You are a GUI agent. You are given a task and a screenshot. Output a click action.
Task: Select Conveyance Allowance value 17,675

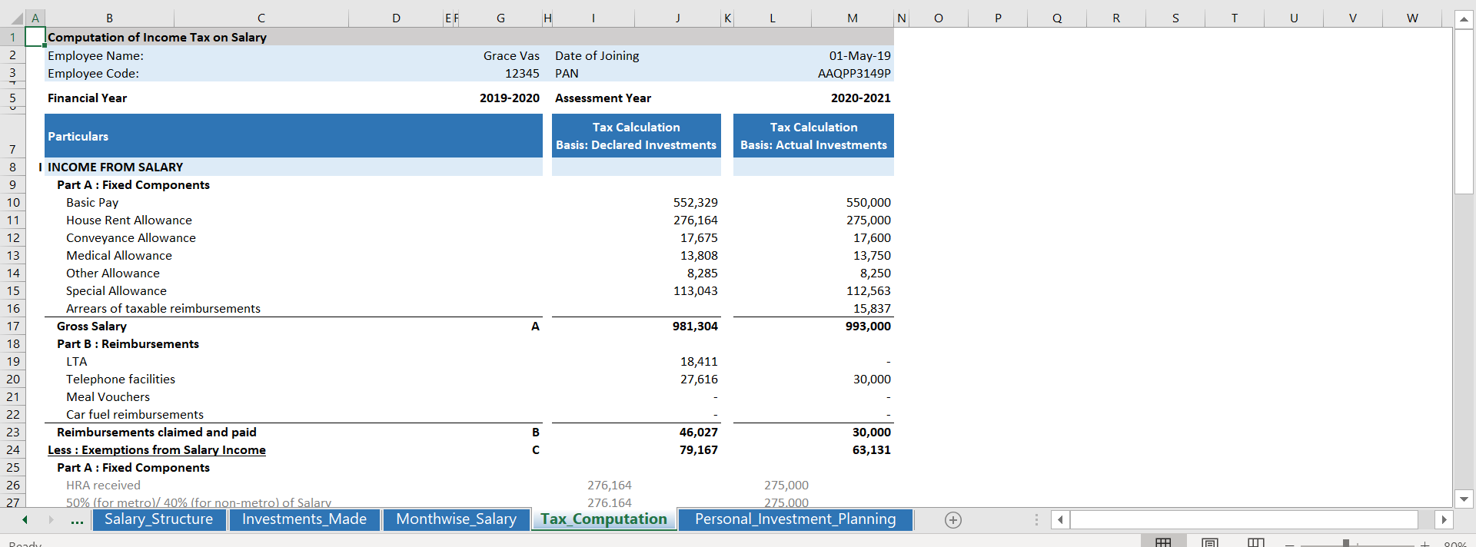click(x=699, y=238)
